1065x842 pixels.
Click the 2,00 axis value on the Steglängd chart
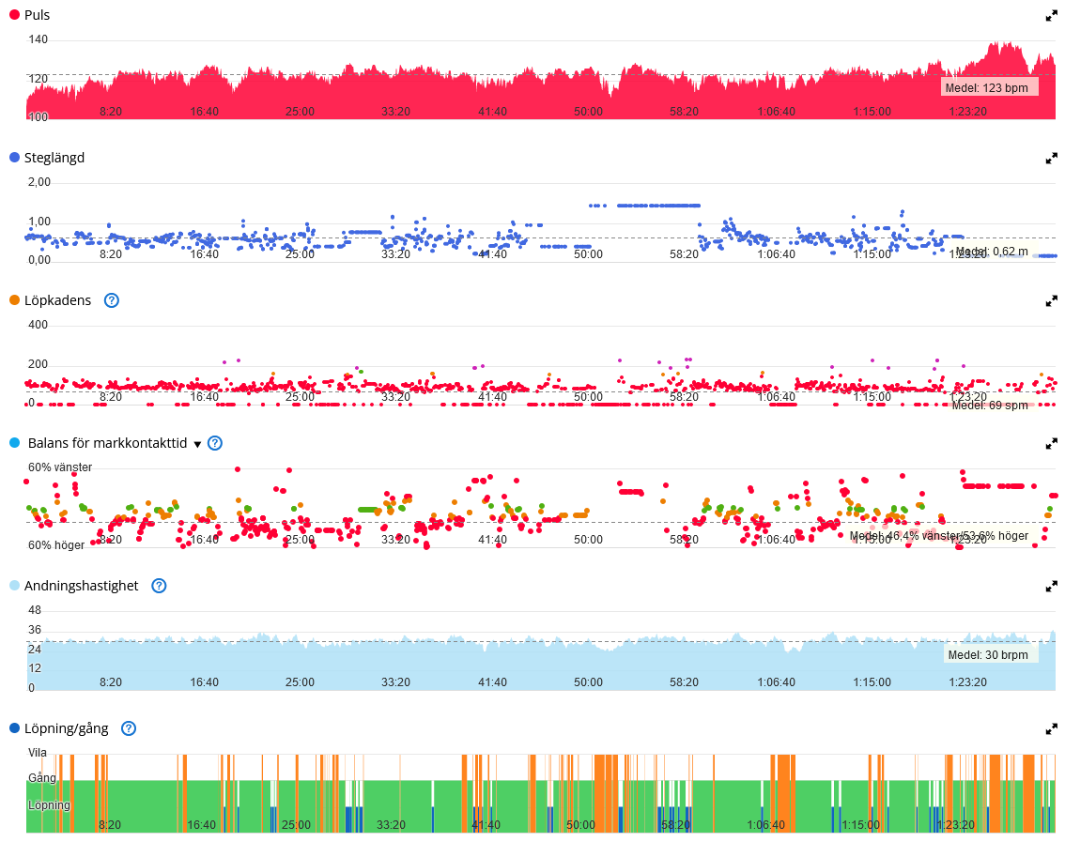tap(39, 182)
